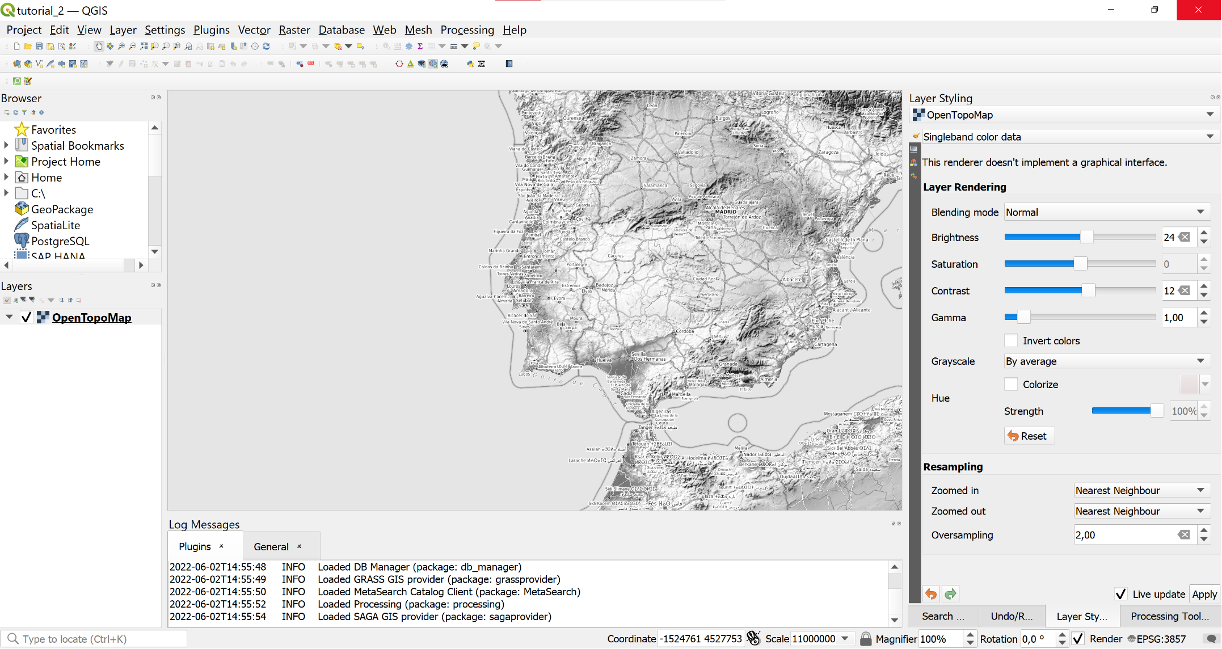The image size is (1222, 649).
Task: Open the Zoomed in resampling dropdown
Action: click(1142, 491)
